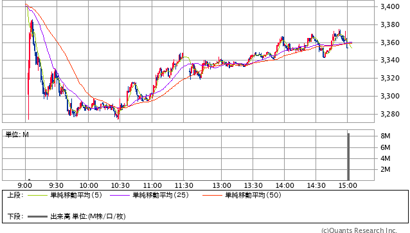This screenshot has width=410, height=233.
Task: Click the orange 50-period average legend line
Action: (212, 195)
